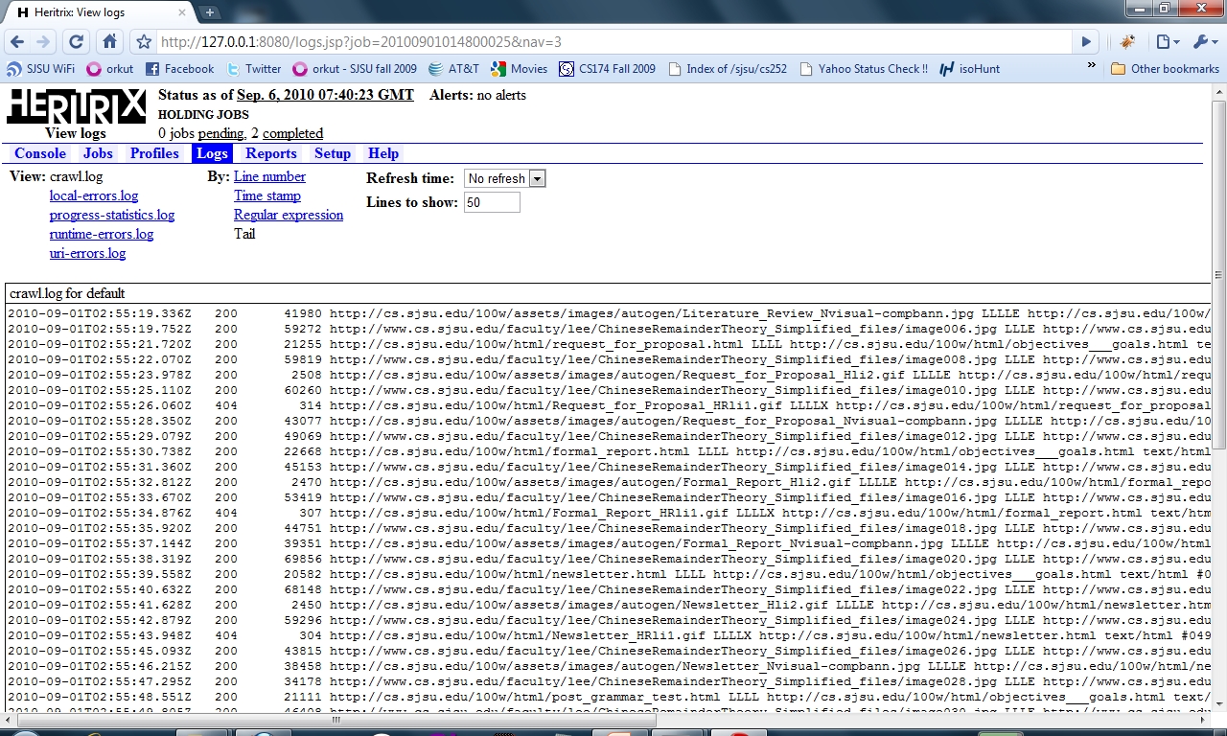The width and height of the screenshot is (1227, 736).
Task: Open the AT&T bookmark
Action: [x=453, y=69]
